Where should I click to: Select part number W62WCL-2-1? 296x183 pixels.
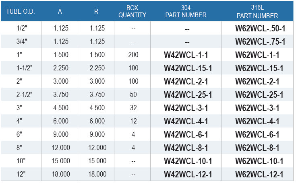coord(257,81)
